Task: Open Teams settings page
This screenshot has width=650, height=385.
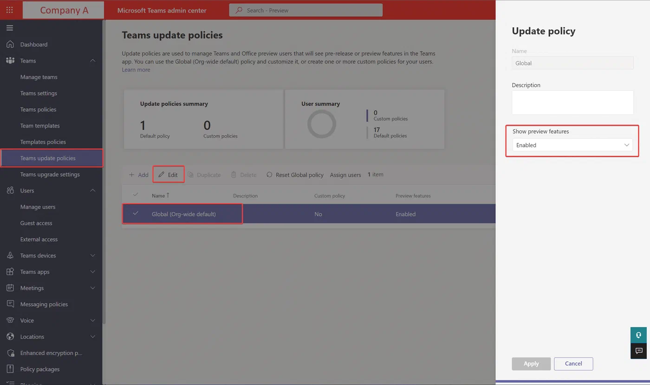Action: [39, 93]
